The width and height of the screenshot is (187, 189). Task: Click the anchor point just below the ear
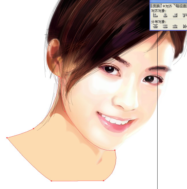point(59,77)
